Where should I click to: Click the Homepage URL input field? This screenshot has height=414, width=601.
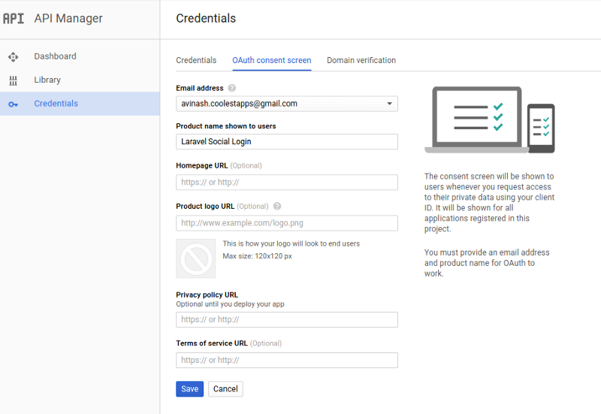click(x=286, y=183)
